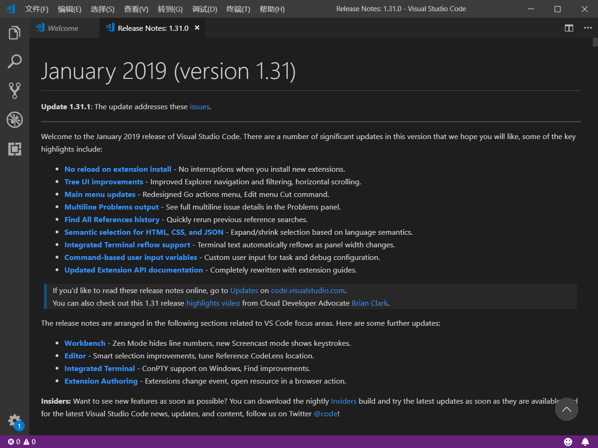This screenshot has width=598, height=448.
Task: Close the Release Notes: 1.31.0 tab
Action: point(197,28)
